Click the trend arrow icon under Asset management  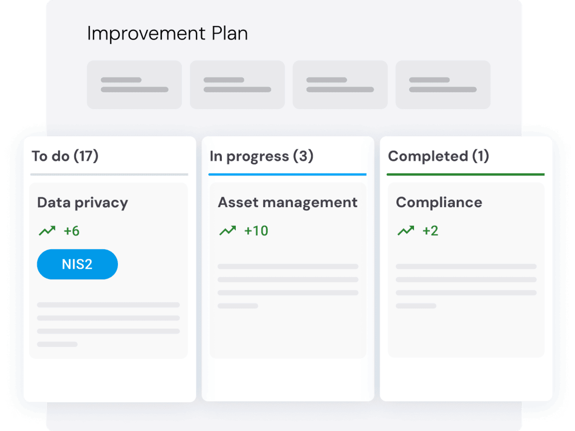228,231
